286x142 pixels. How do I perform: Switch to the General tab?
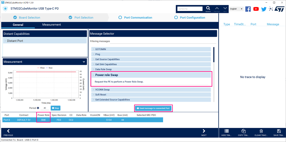coord(18,25)
